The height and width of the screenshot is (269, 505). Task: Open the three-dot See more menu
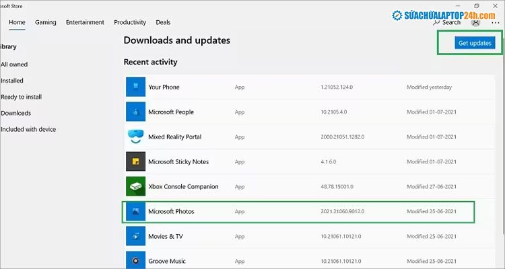[496, 23]
